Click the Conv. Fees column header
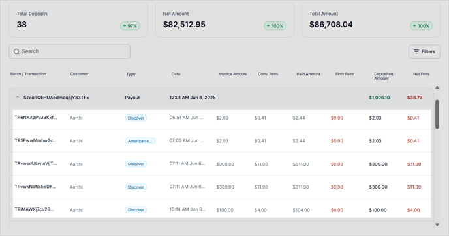Screen dimensions: 449x236 (x=268, y=74)
